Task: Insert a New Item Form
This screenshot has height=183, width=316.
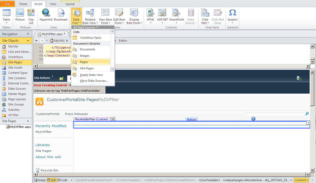Action: click(x=105, y=16)
